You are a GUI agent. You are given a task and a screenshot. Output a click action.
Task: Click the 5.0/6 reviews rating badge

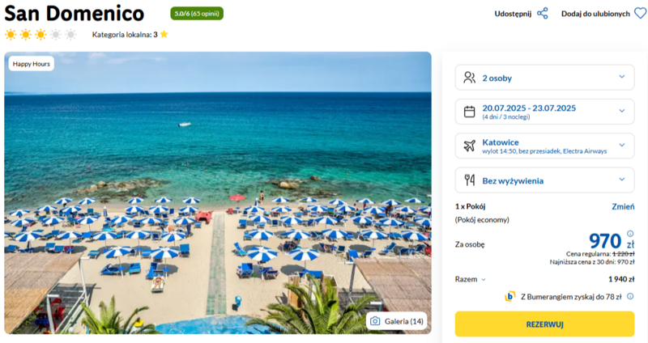(197, 14)
